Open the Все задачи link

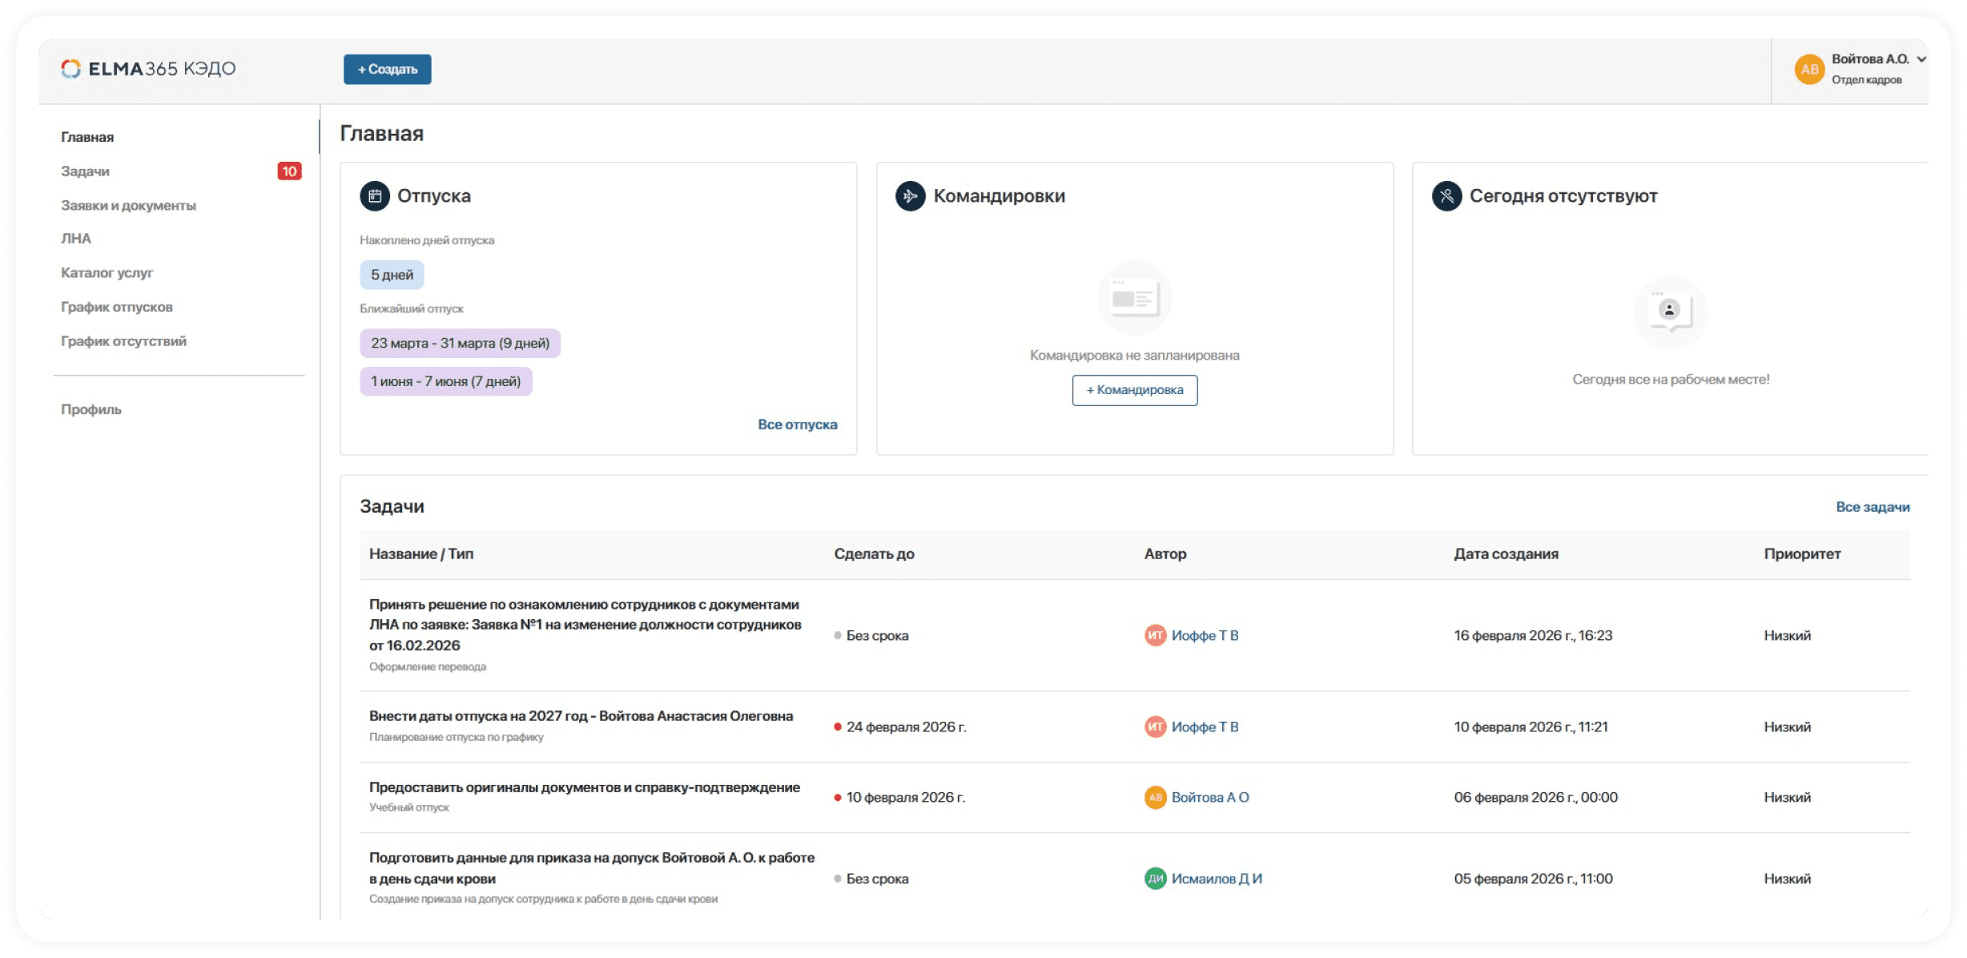[1872, 507]
